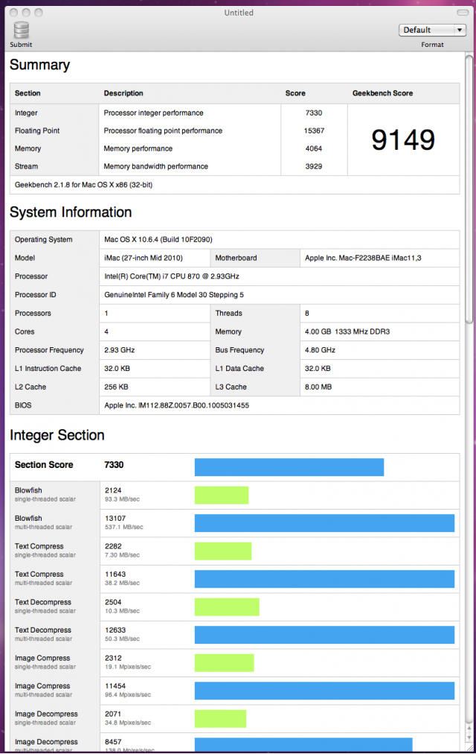Click the Image Compress multi-threaded score 11454
The height and width of the screenshot is (754, 476).
click(x=115, y=685)
